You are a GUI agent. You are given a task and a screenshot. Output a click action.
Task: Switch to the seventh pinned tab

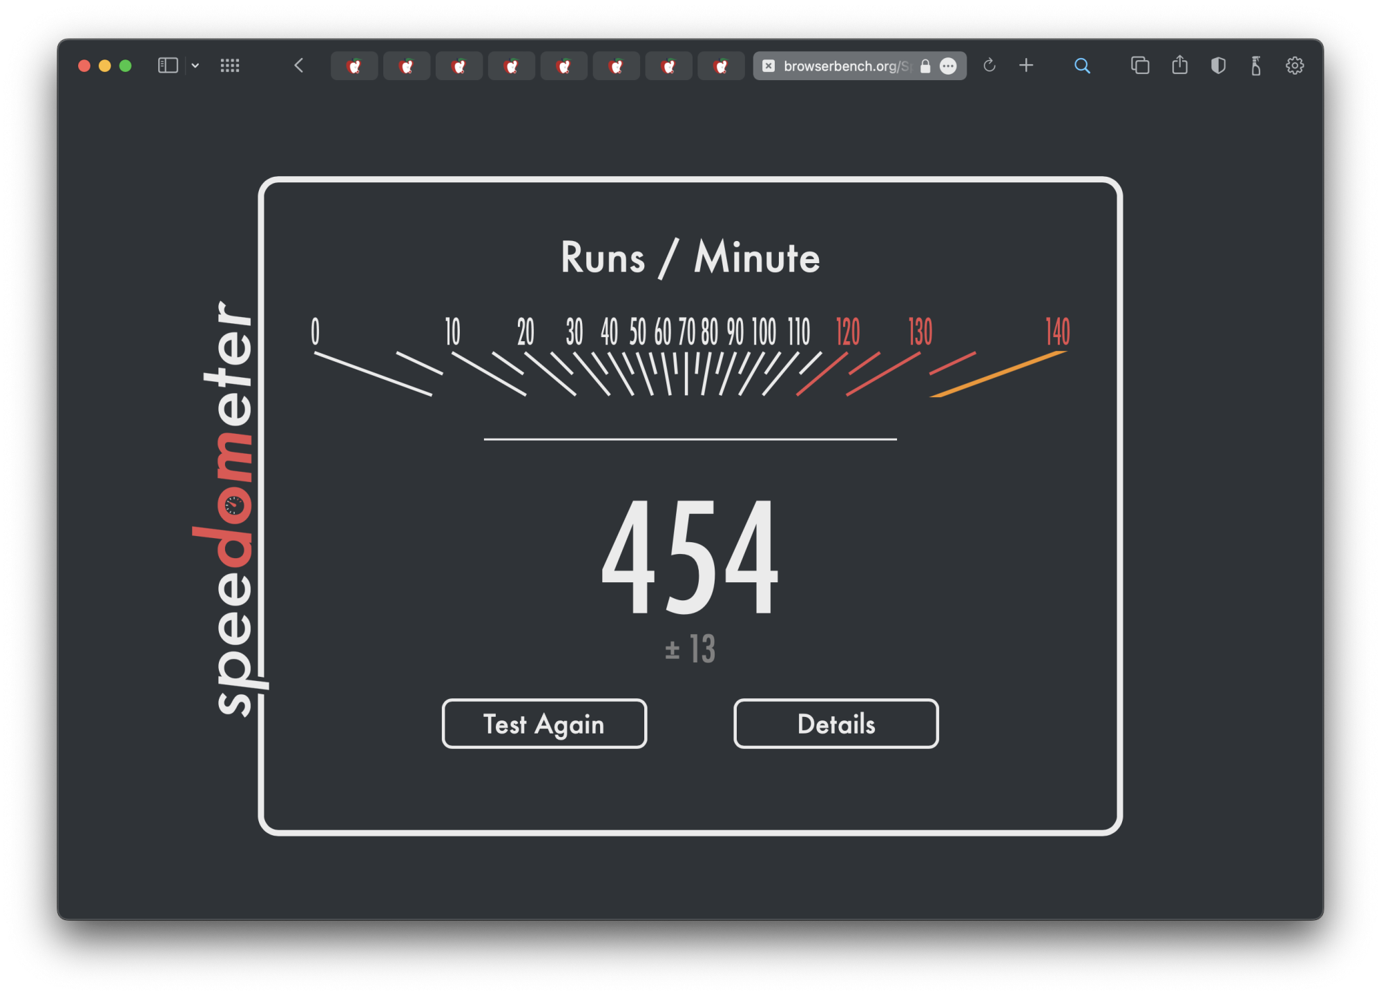669,66
